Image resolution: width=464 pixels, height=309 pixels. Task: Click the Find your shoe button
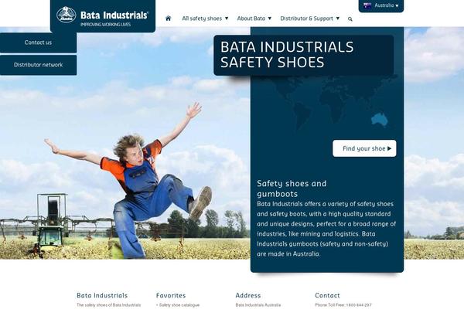364,148
